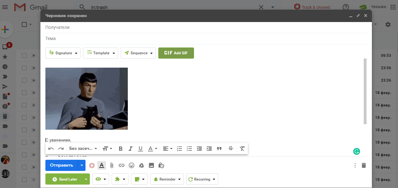This screenshot has width=398, height=188.
Task: Clear the search in:trash query
Action: [x=261, y=7]
